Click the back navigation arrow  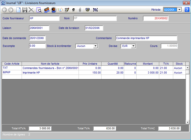[x=4, y=10]
